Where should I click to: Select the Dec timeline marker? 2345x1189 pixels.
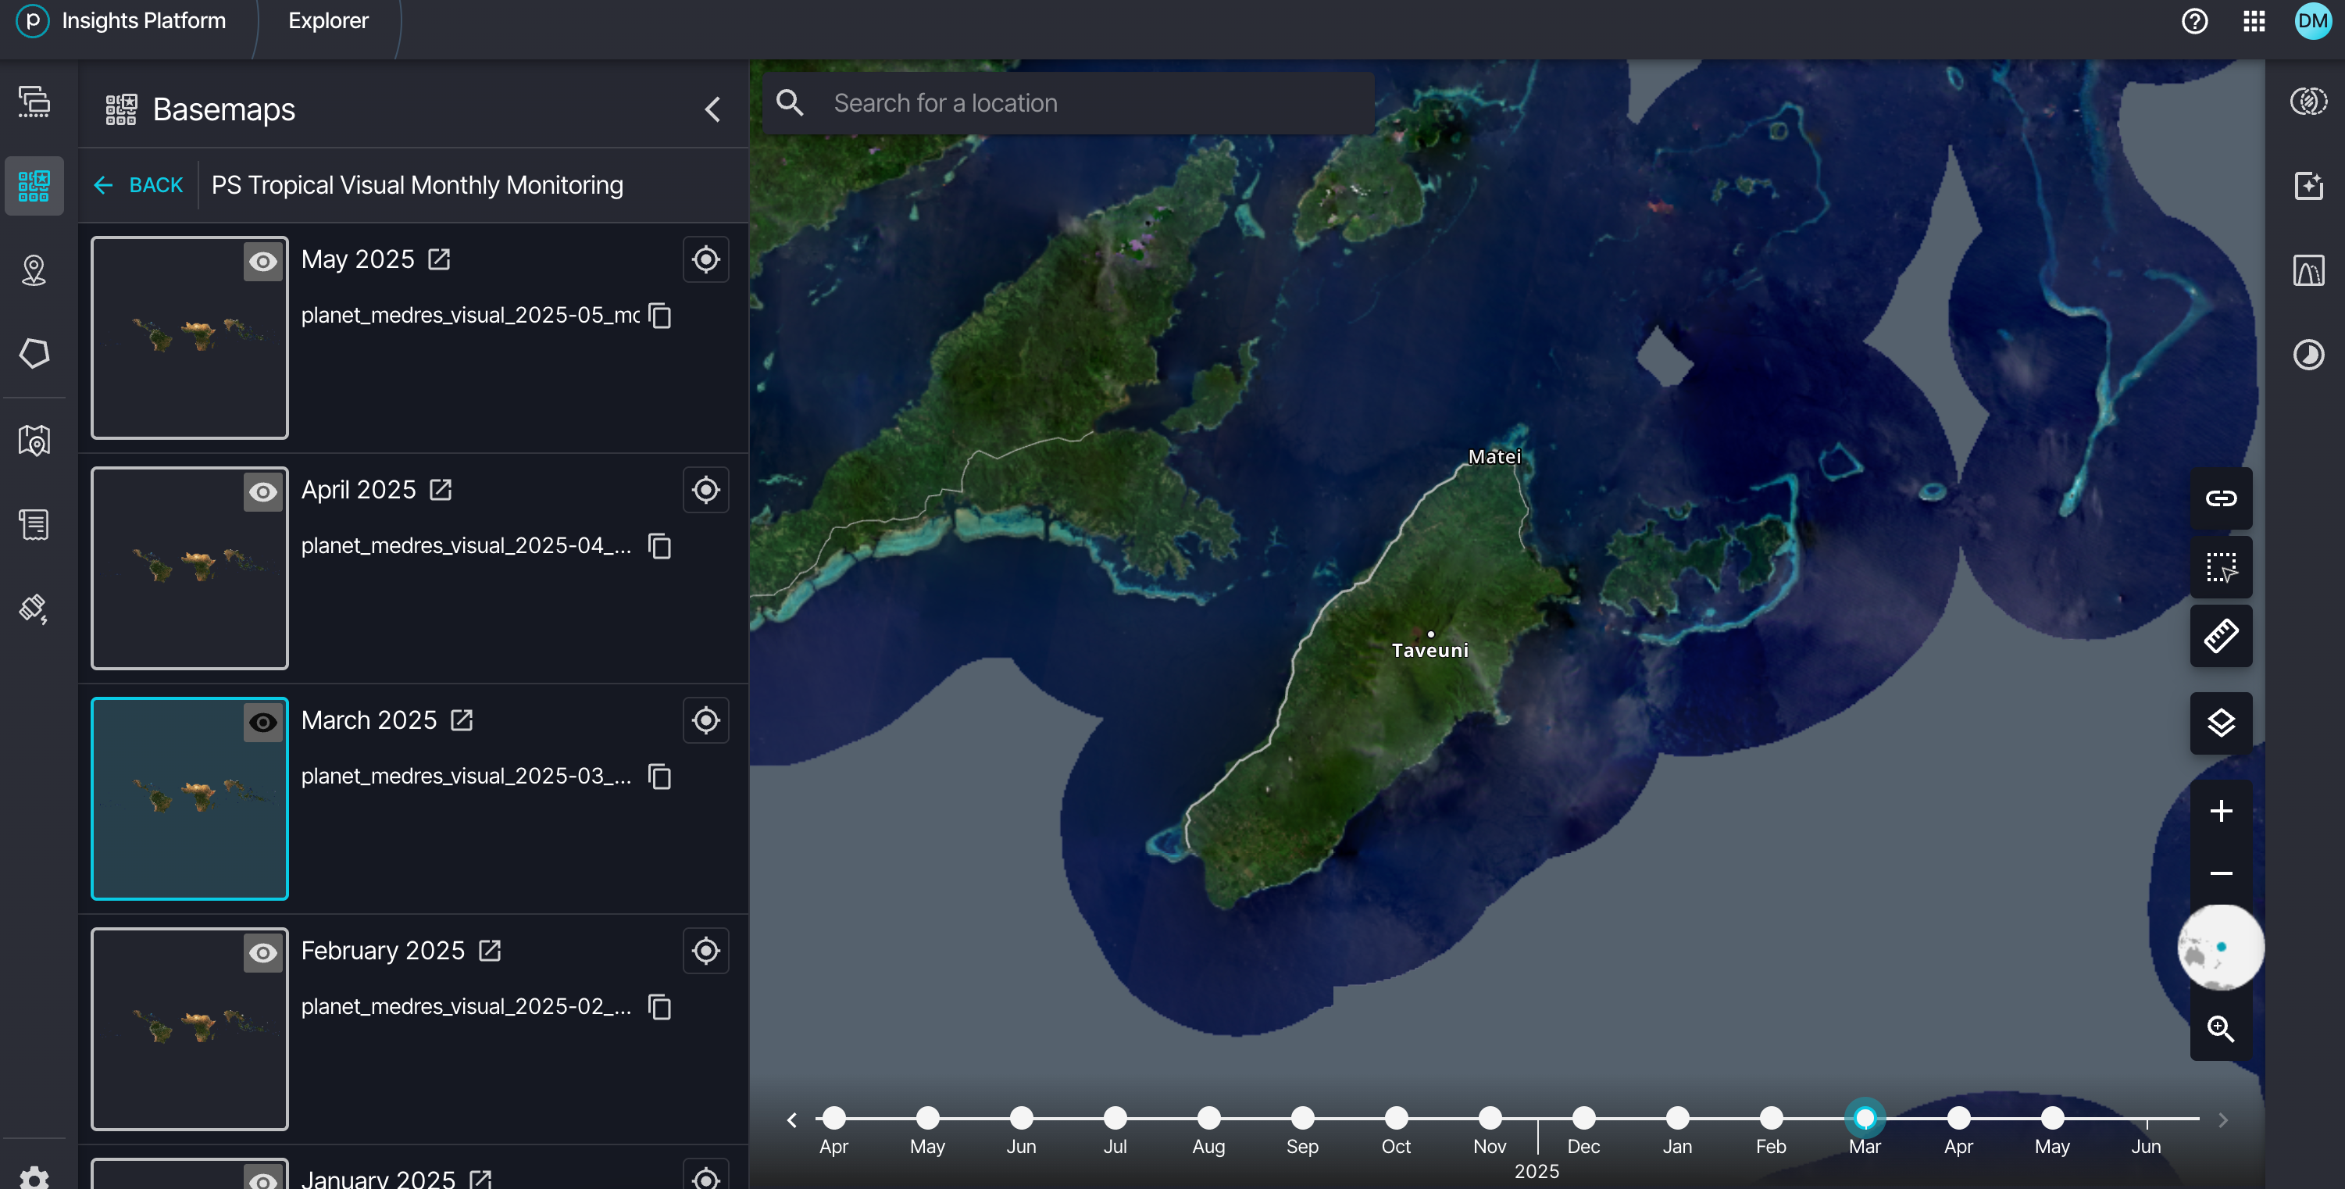1584,1118
